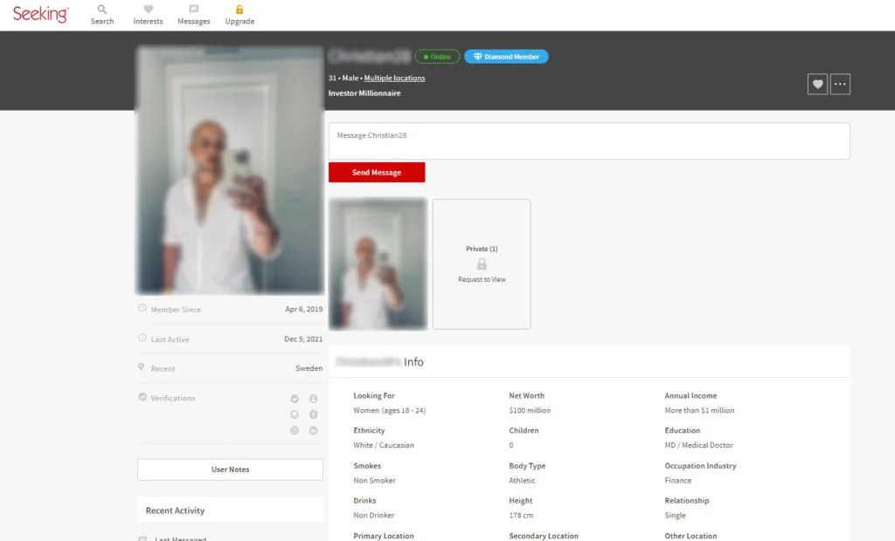Open the Search magnifier in the navbar
Screen dimensions: 895x541
coord(102,9)
